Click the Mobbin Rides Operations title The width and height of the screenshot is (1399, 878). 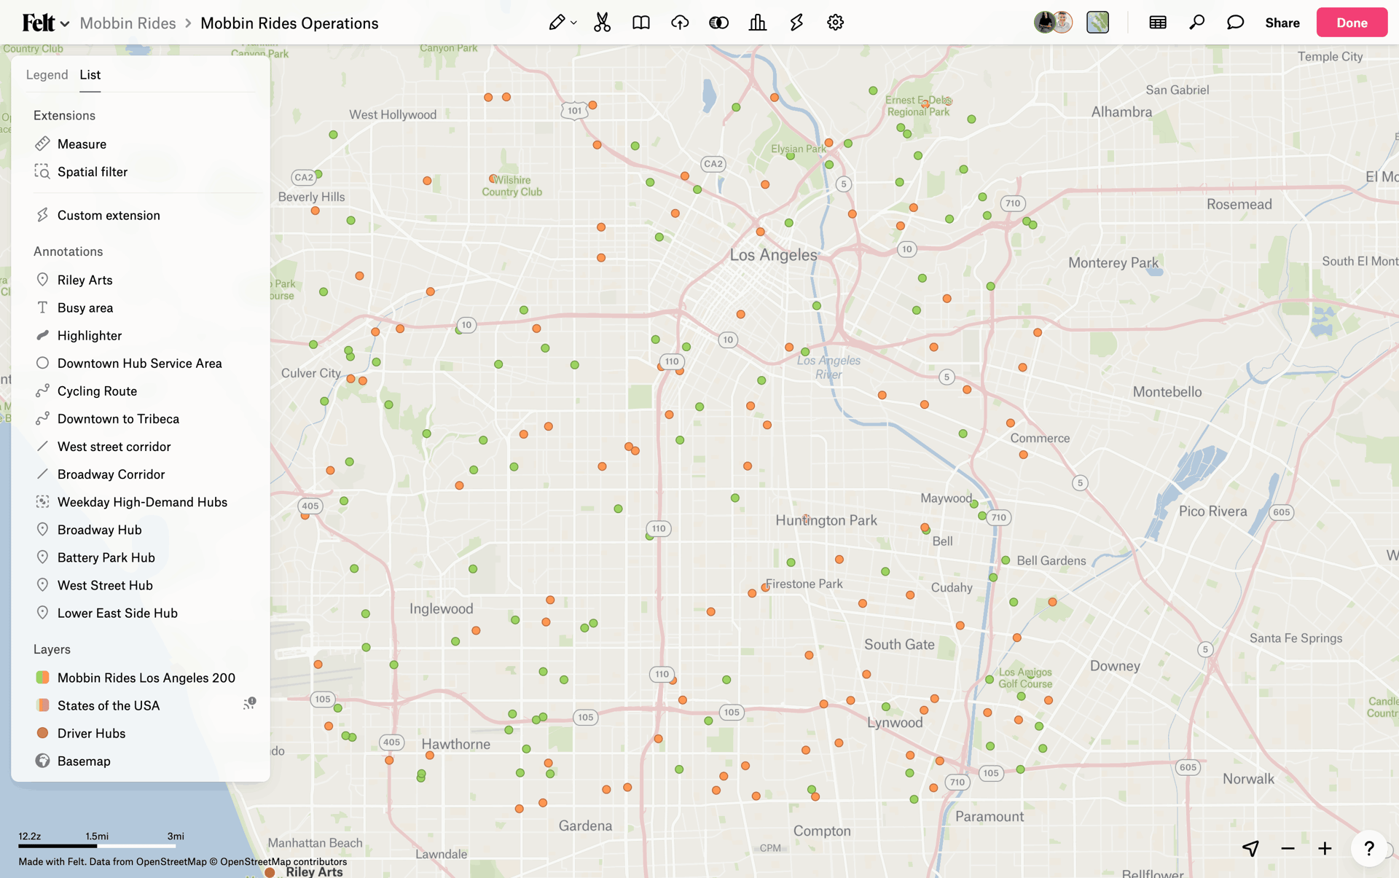click(x=289, y=23)
